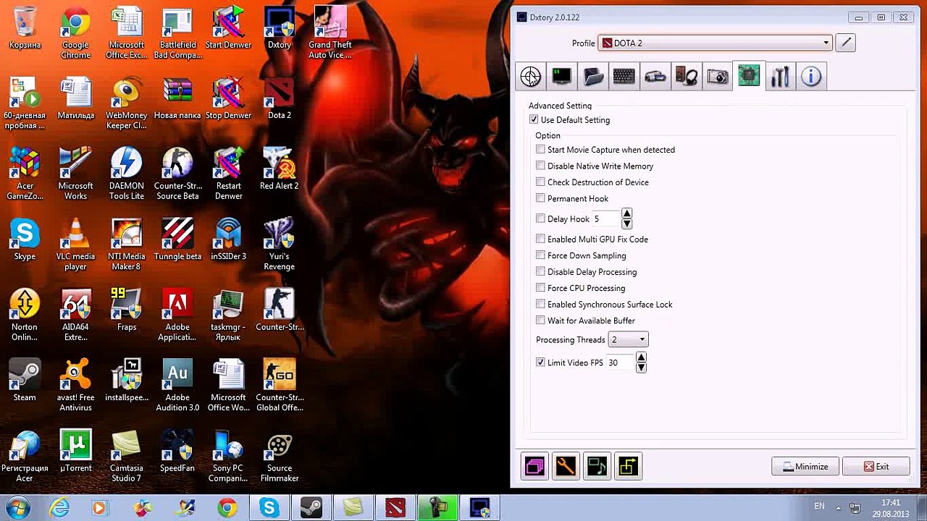The height and width of the screenshot is (521, 927).
Task: Click the orange wrench icon button
Action: click(566, 467)
